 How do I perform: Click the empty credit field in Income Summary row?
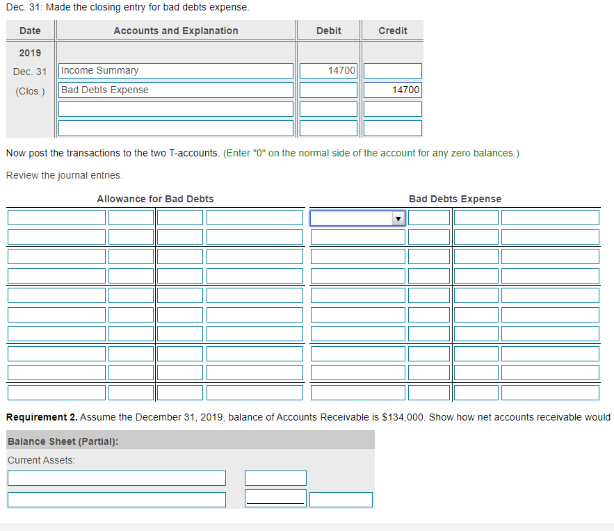tap(393, 71)
